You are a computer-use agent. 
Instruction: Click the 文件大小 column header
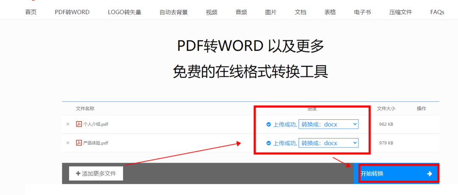click(386, 109)
